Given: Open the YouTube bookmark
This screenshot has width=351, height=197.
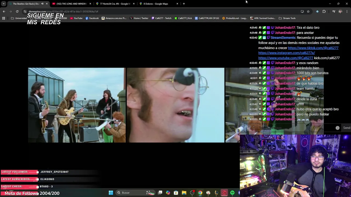Looking at the screenshot, I should point(76,18).
